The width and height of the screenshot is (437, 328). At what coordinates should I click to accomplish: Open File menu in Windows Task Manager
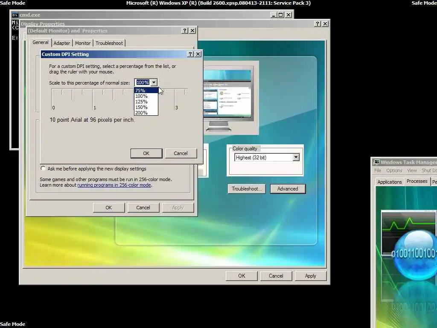pos(378,170)
